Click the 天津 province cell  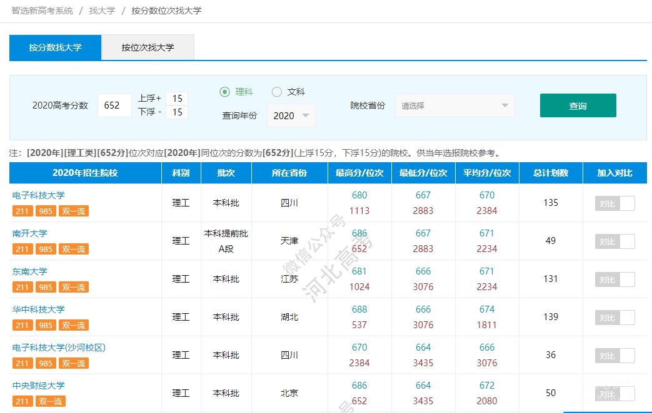click(x=289, y=241)
